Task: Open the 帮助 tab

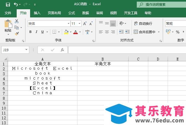Action: click(148, 13)
